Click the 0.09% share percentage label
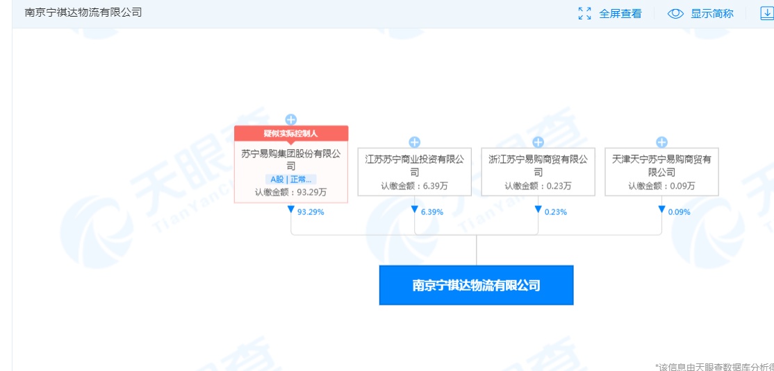 [x=680, y=212]
